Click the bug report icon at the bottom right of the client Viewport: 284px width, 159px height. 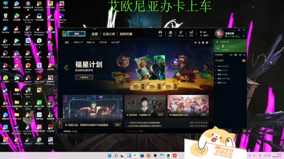(x=244, y=131)
